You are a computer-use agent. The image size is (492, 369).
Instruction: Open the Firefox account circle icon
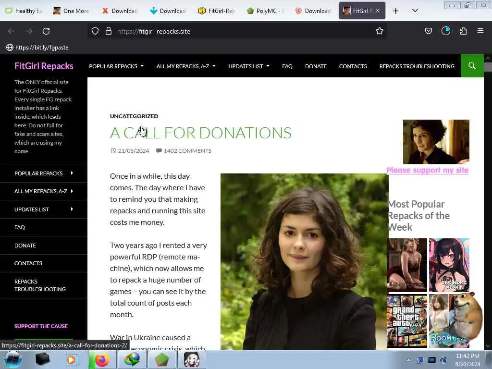click(445, 31)
